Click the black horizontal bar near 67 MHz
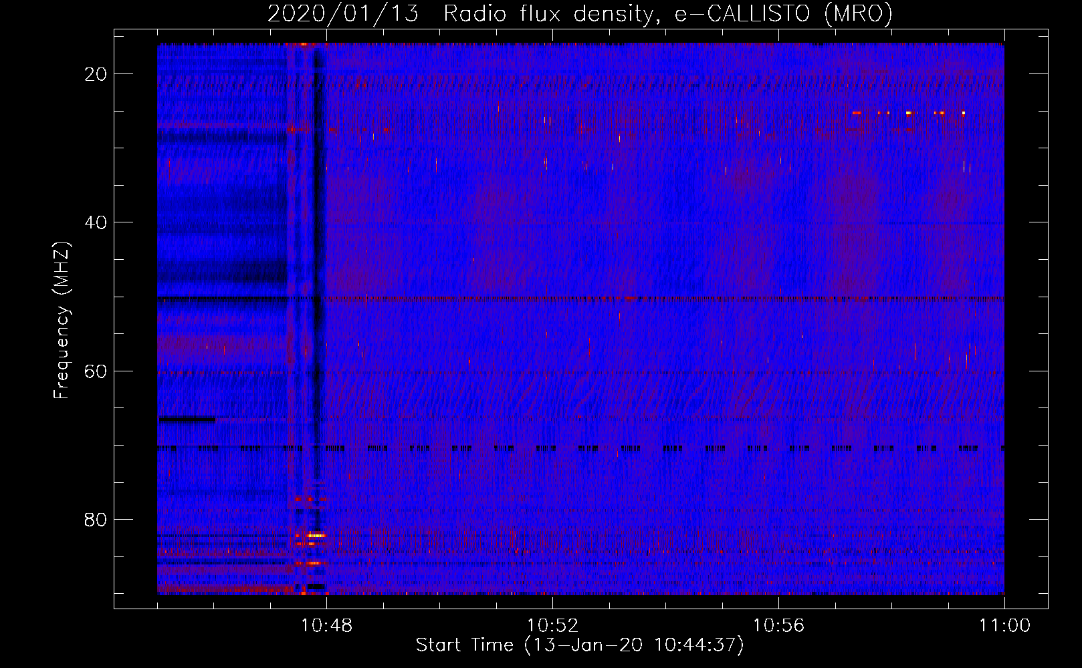Screen dimensions: 1082x668 pyautogui.click(x=187, y=420)
